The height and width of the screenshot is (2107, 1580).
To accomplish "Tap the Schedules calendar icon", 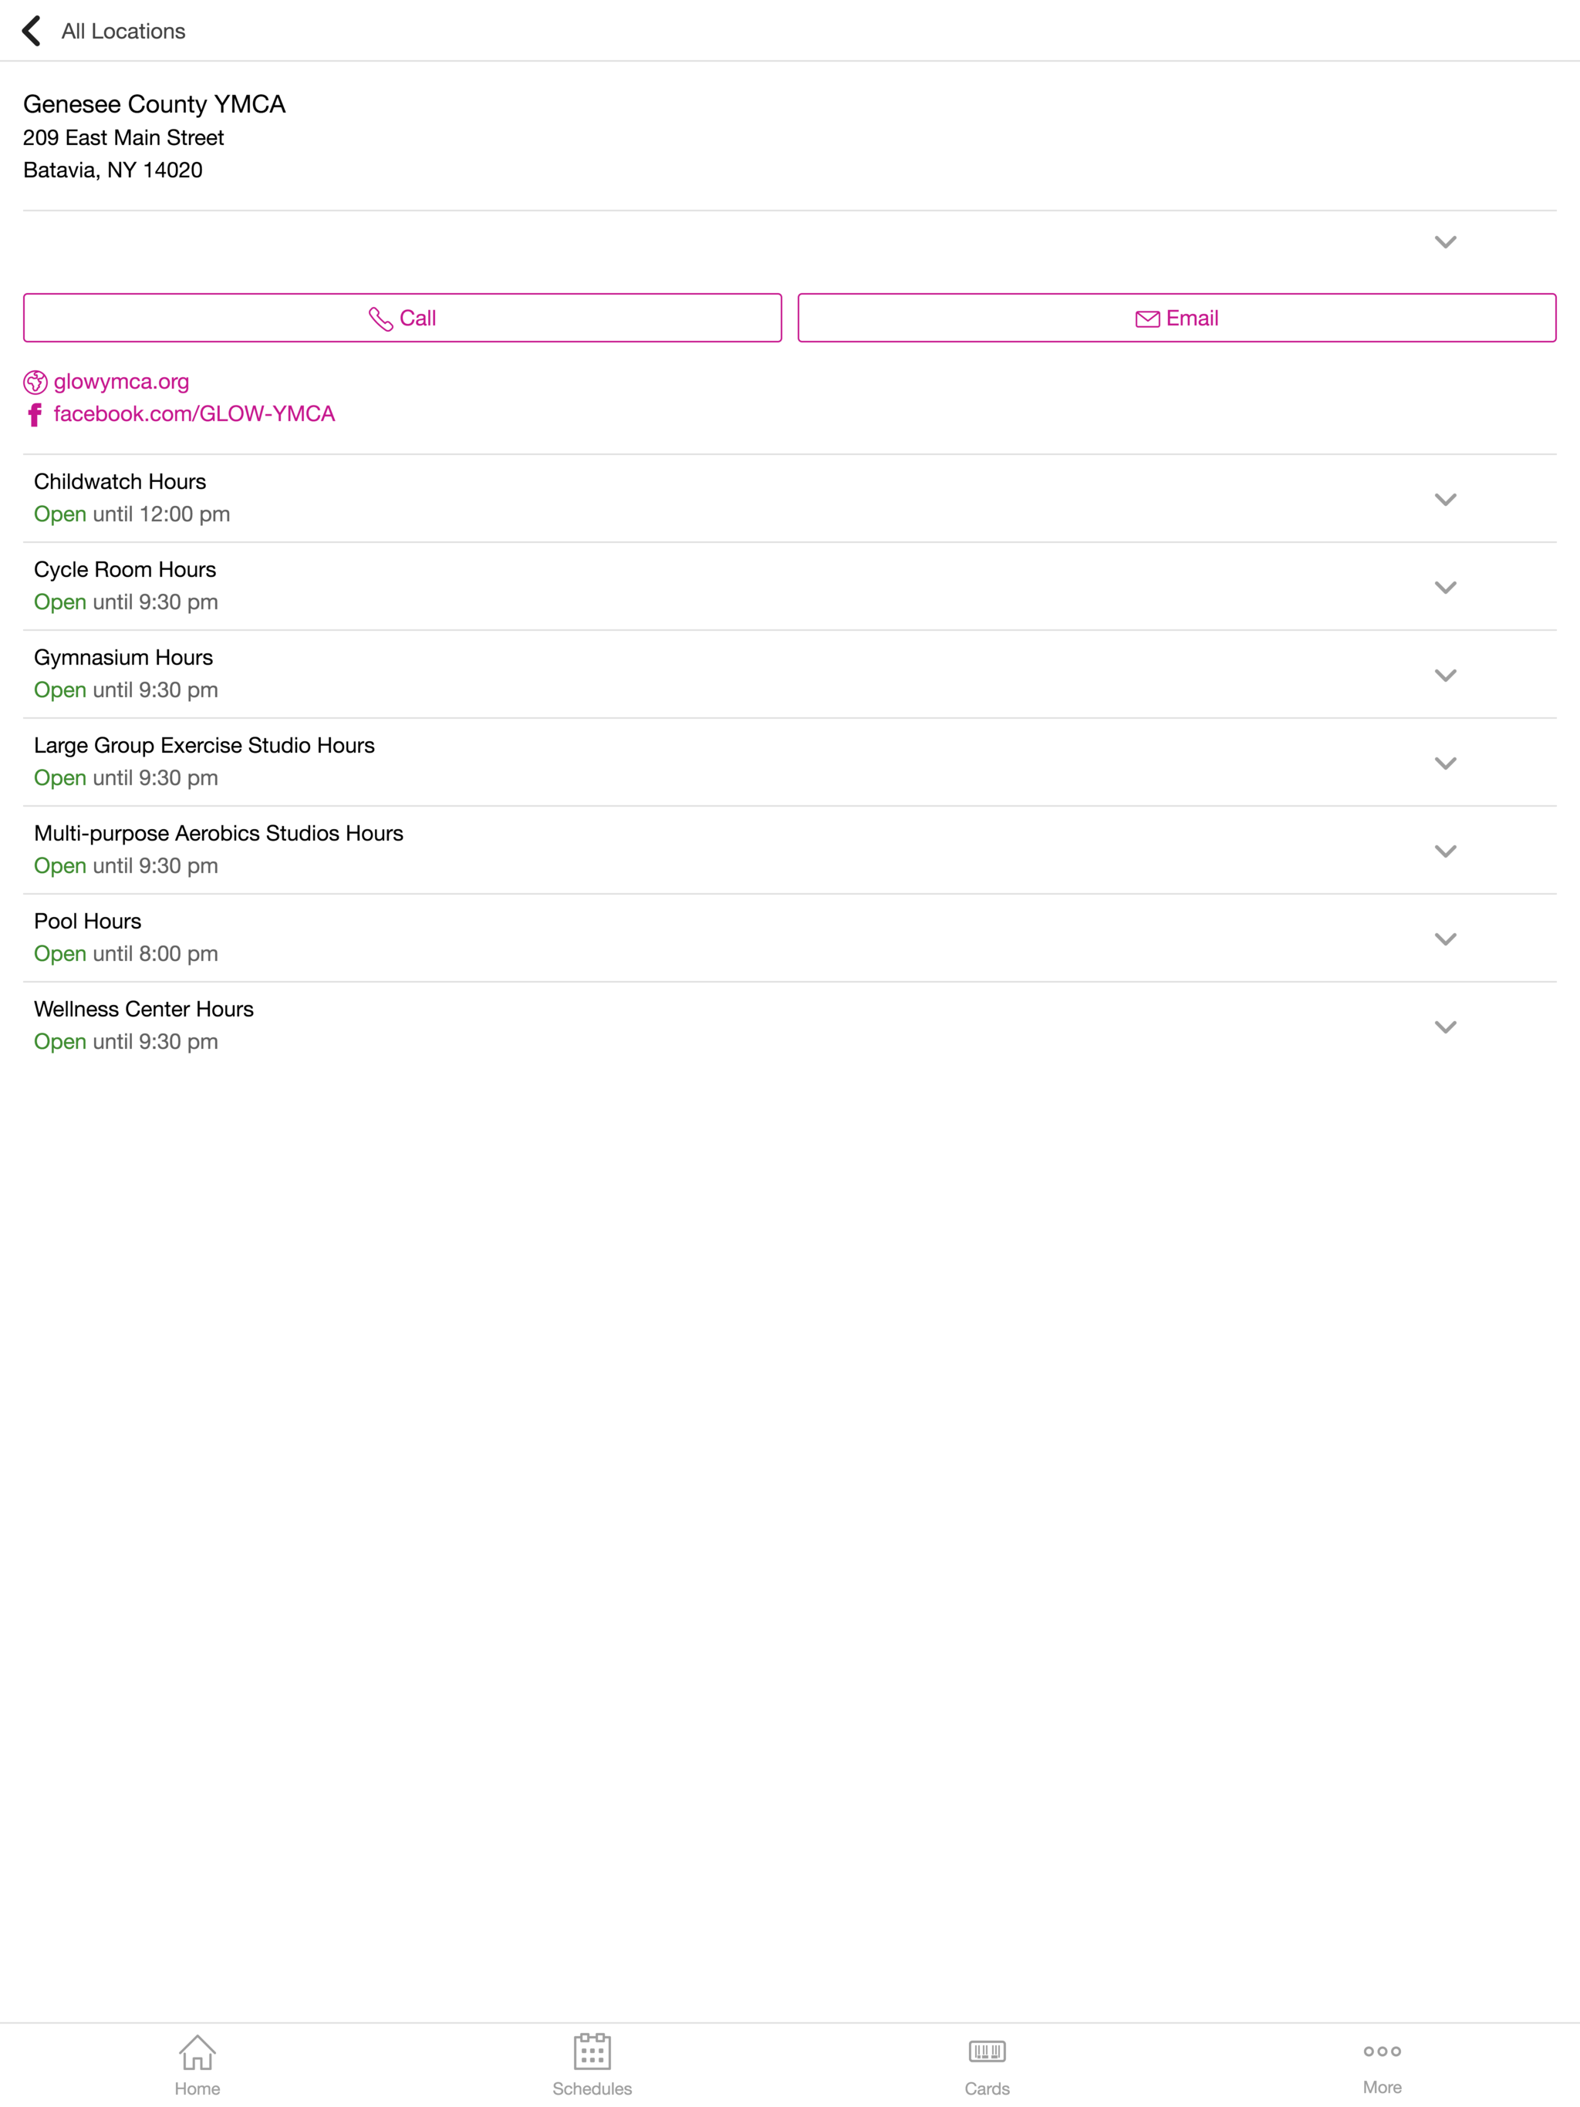I will click(592, 2051).
